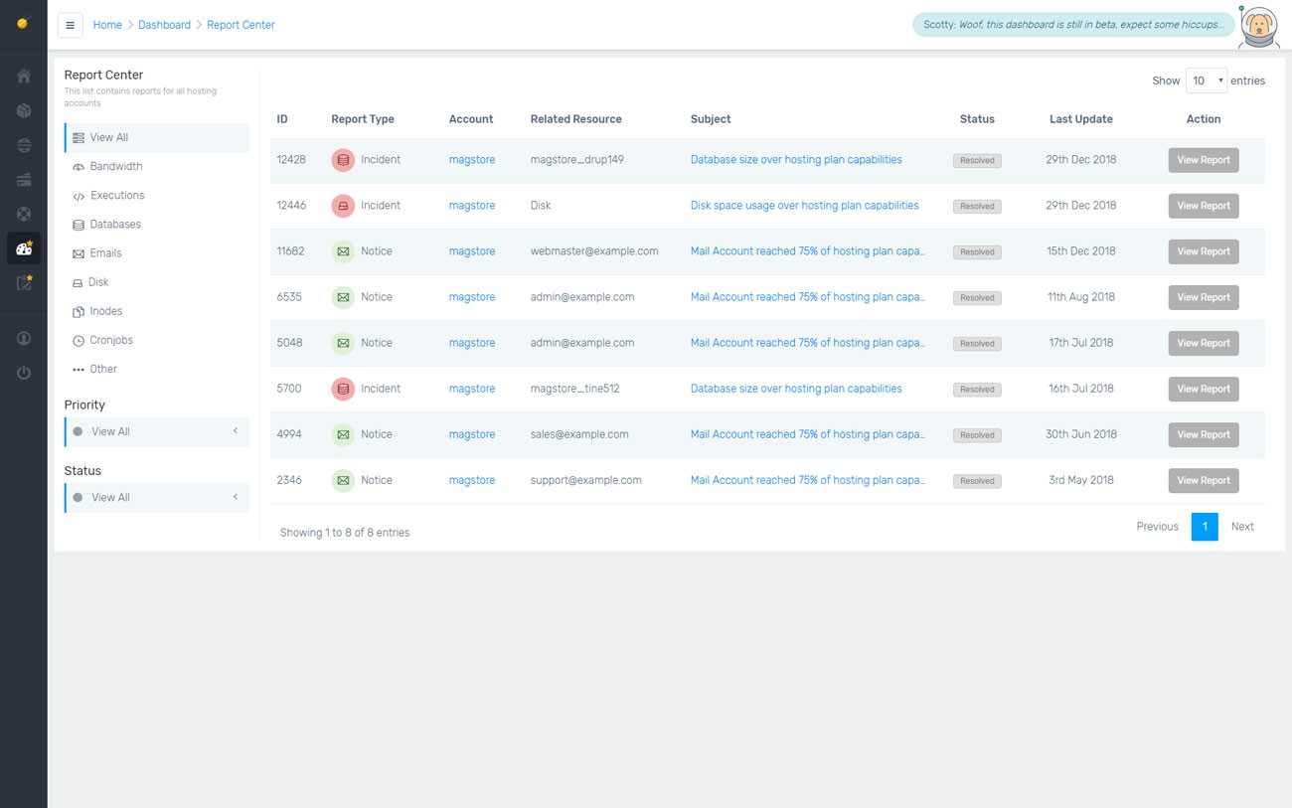View Report for incident 12446

(1204, 206)
